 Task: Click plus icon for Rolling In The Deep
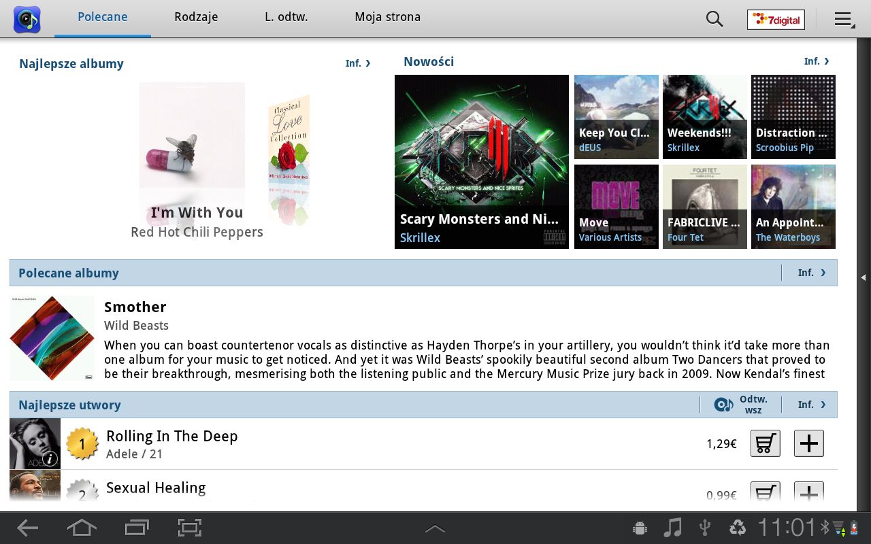[x=809, y=443]
